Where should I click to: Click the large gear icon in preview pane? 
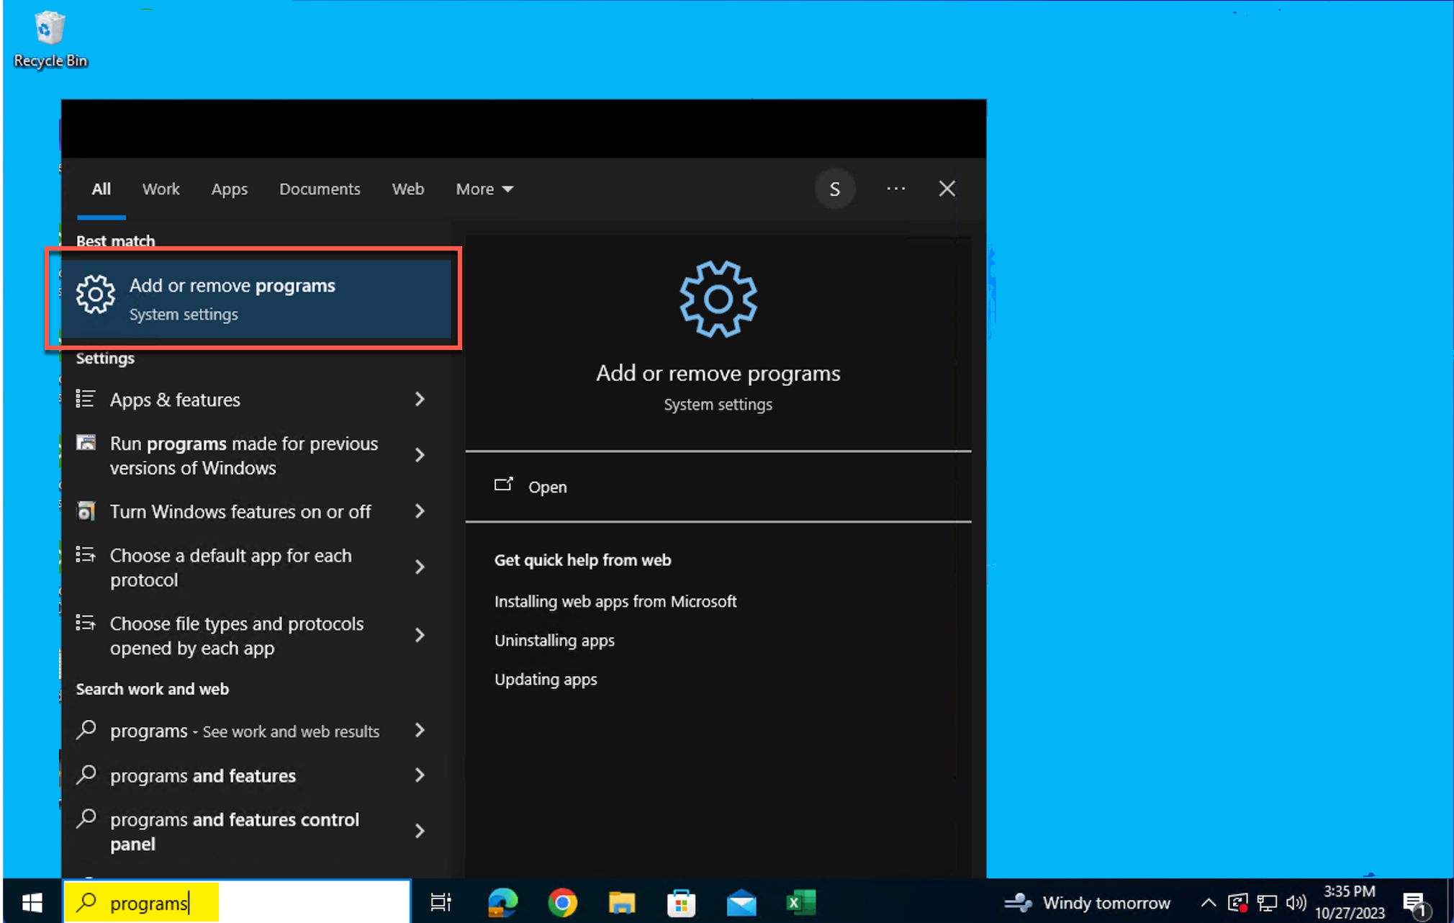(718, 299)
